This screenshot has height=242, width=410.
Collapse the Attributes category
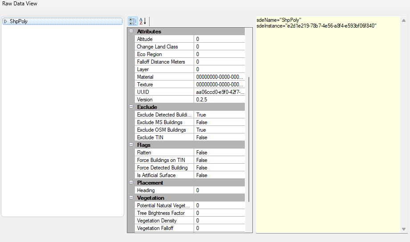131,32
